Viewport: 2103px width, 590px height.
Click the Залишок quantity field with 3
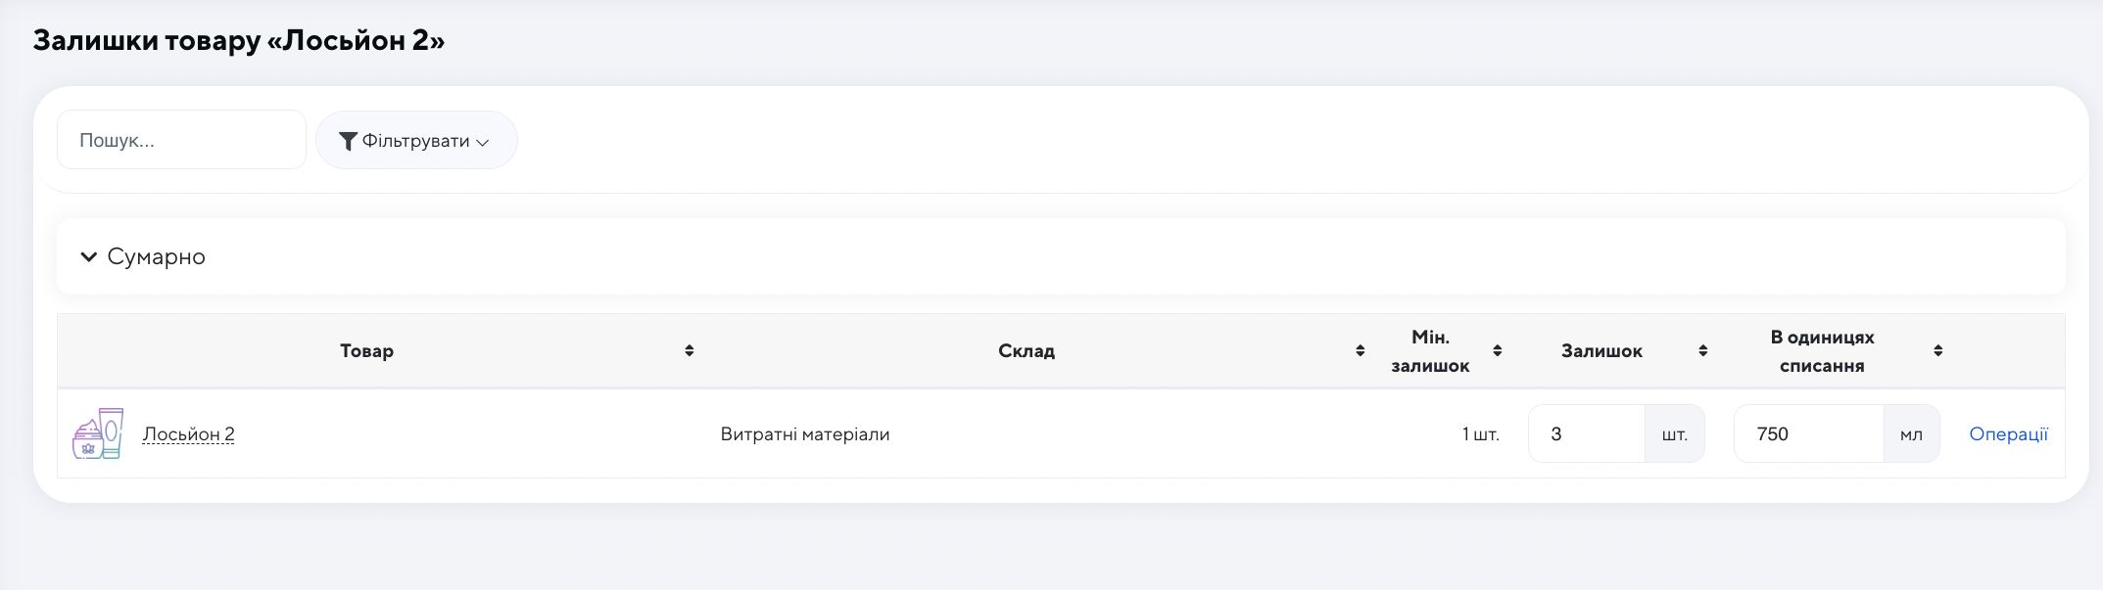coord(1587,434)
